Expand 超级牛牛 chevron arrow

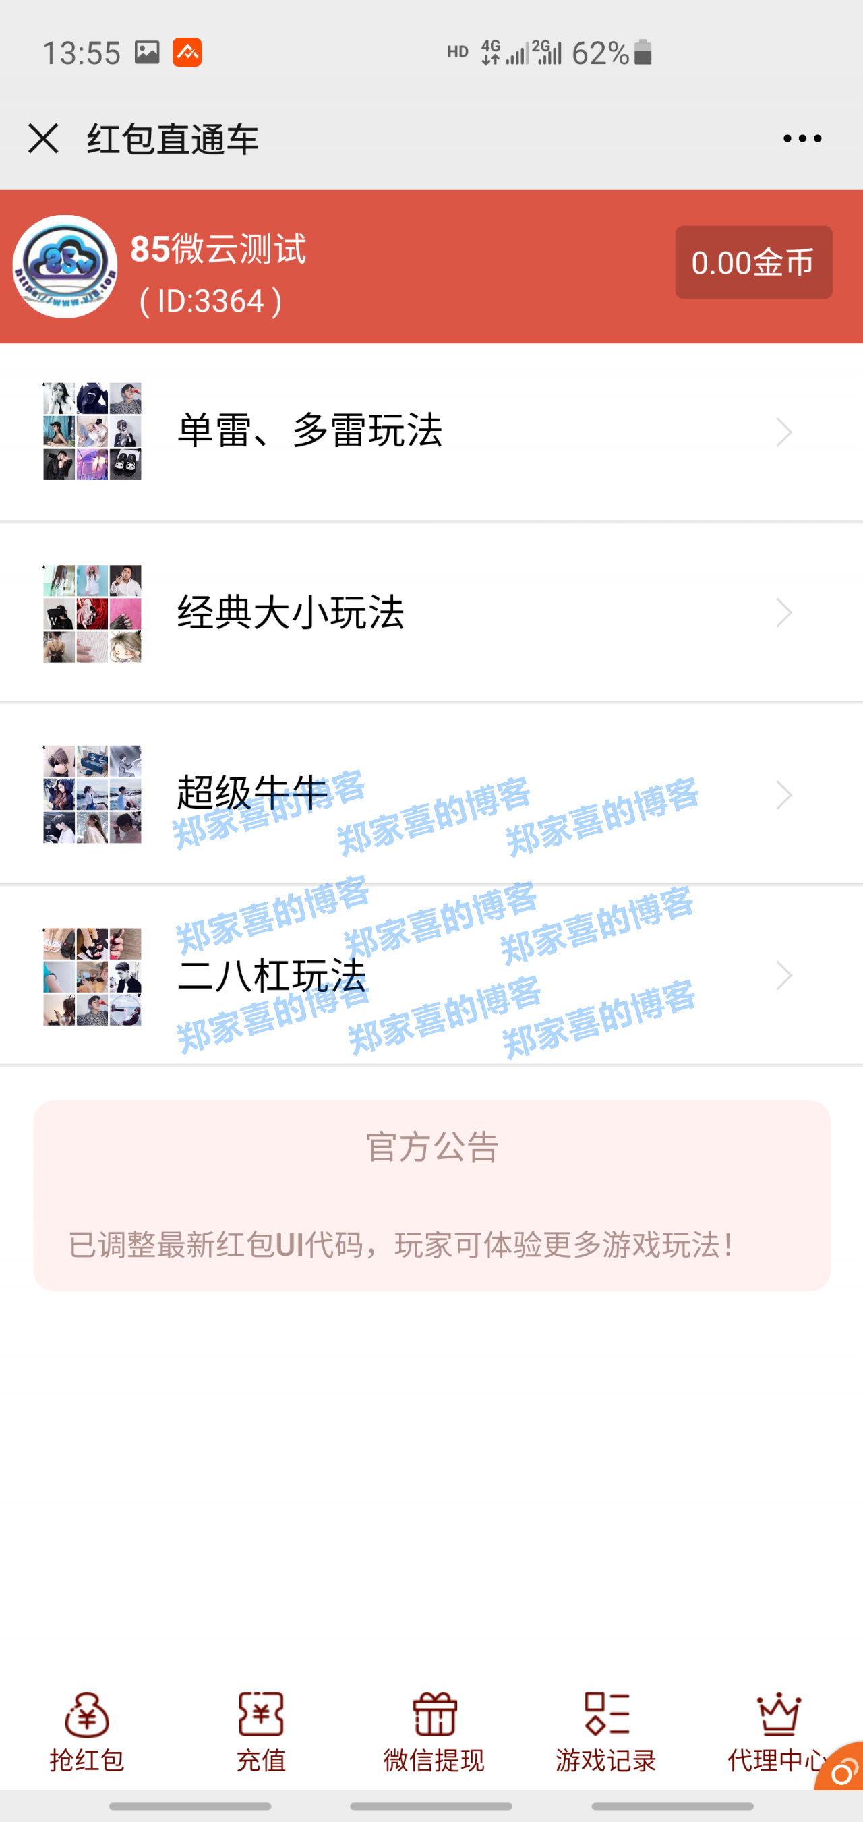783,795
